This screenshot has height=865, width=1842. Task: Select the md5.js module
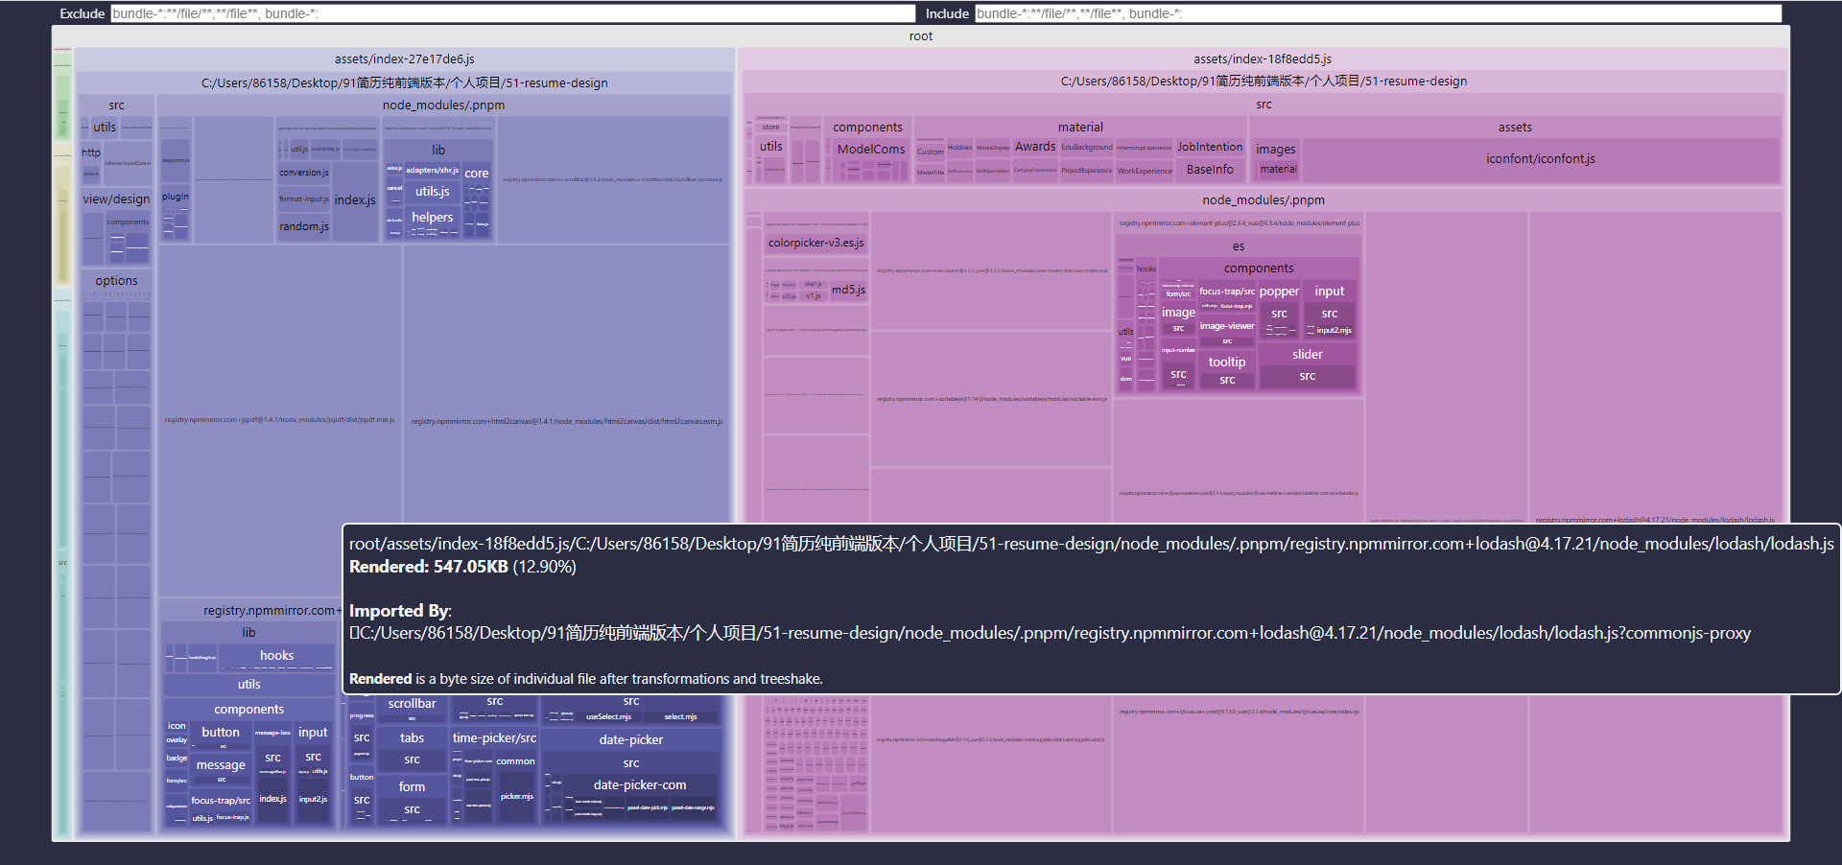click(x=848, y=290)
